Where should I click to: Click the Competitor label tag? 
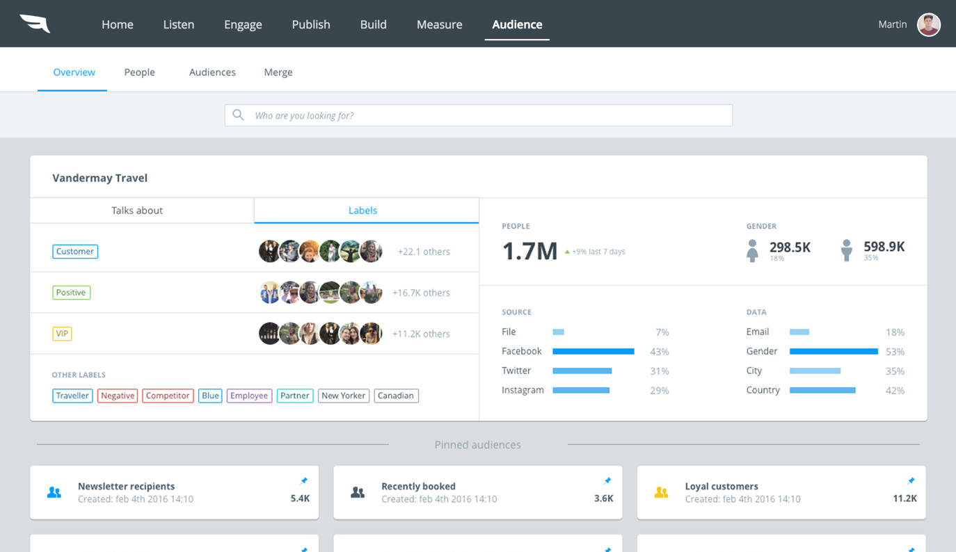(168, 396)
